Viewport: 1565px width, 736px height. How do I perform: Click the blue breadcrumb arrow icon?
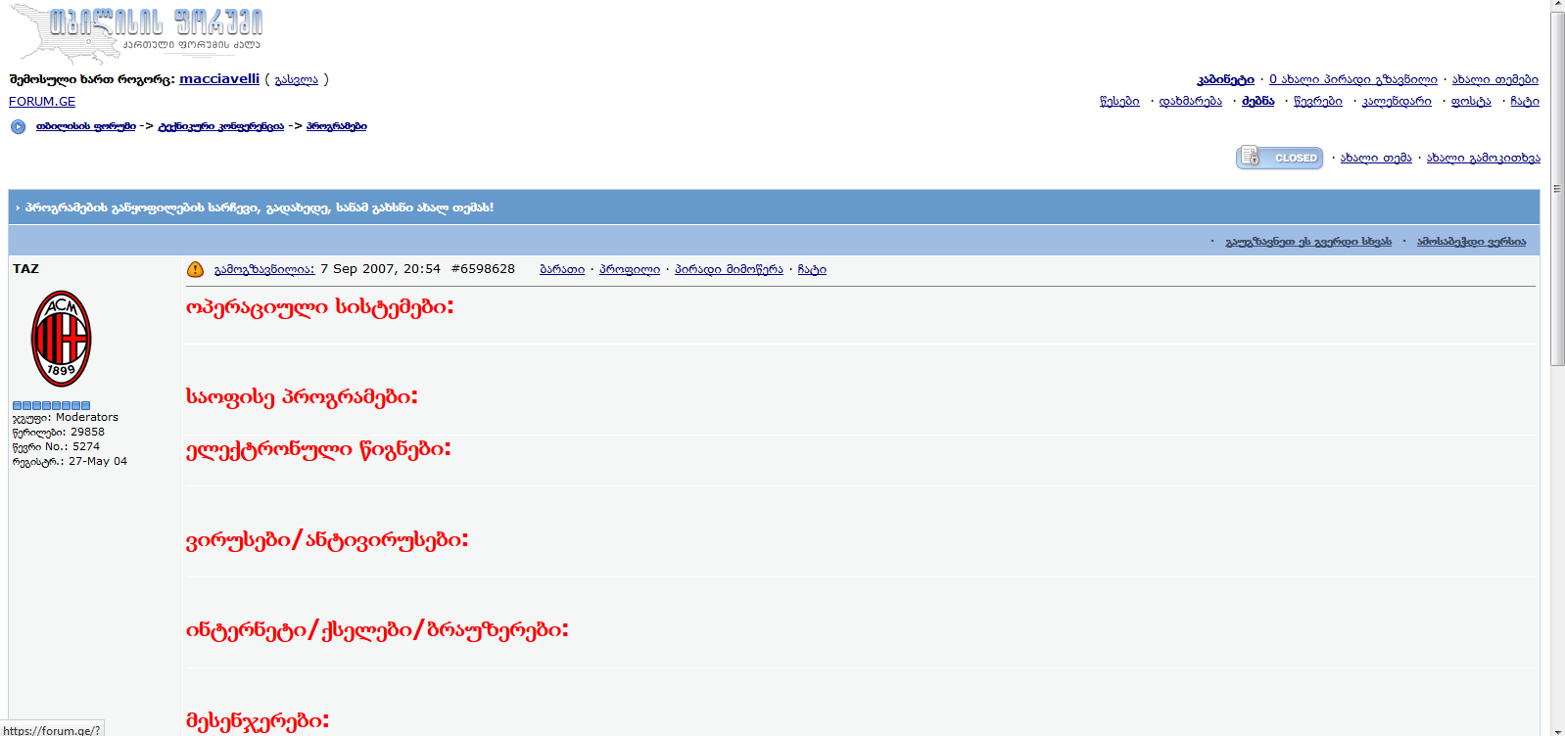click(x=18, y=126)
